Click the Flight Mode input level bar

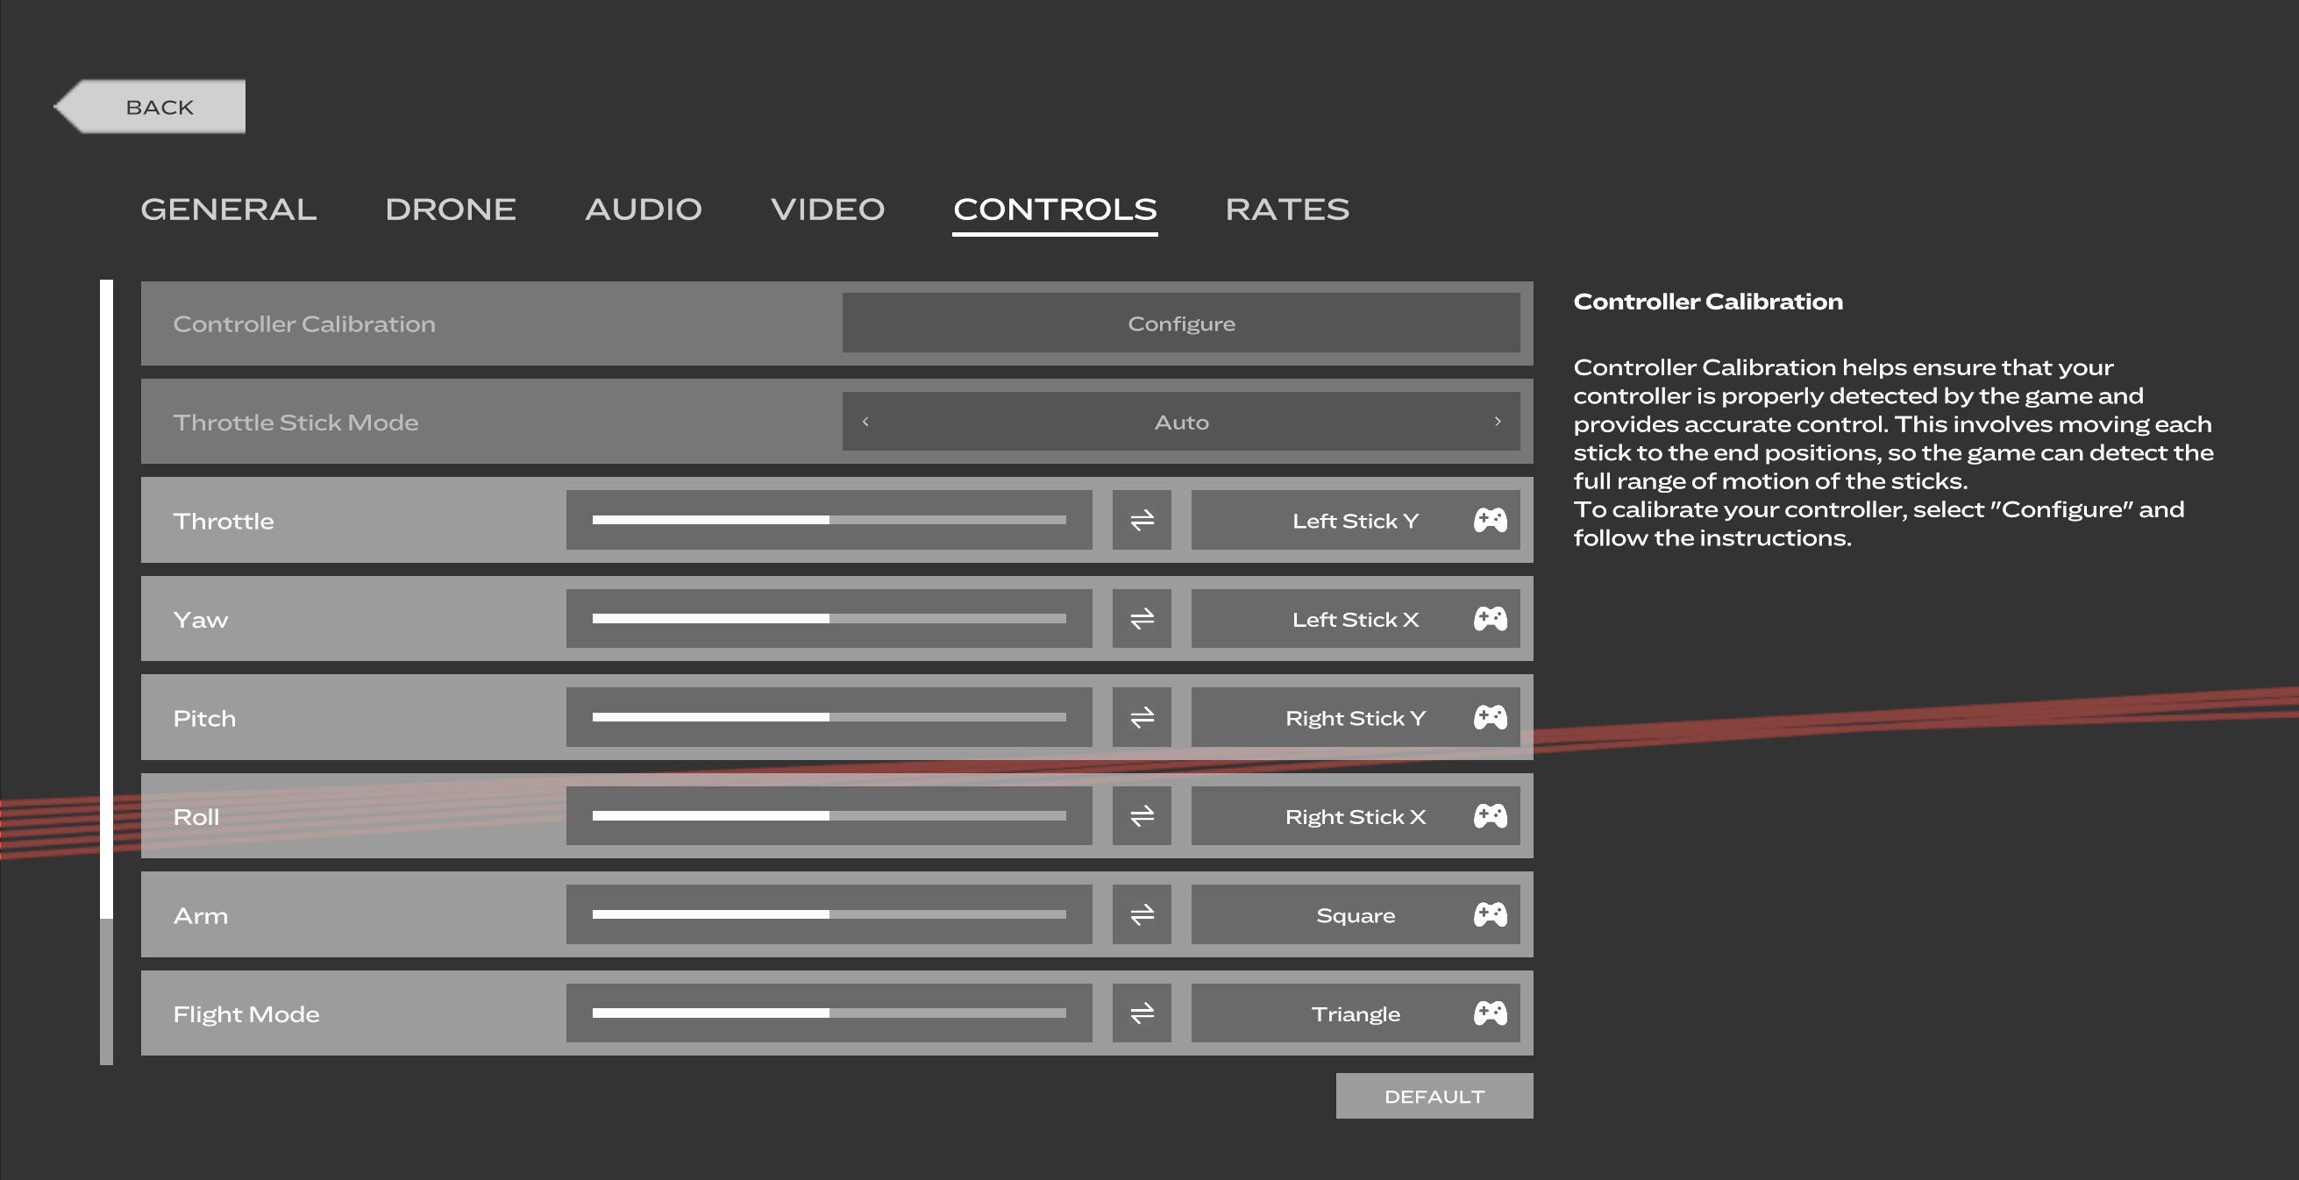tap(829, 1013)
